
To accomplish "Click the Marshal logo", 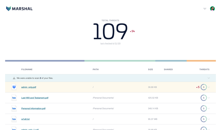I will click(x=19, y=9).
